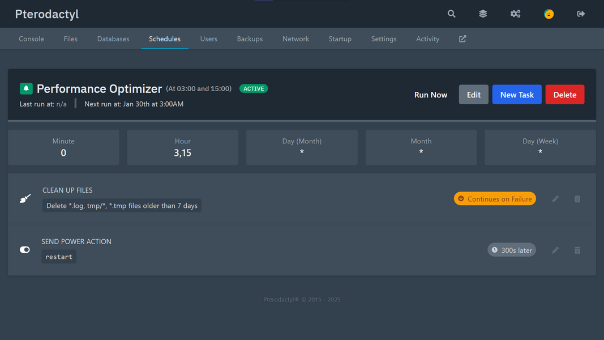Click the CLEAN UP FILES task label
The width and height of the screenshot is (604, 340).
pos(67,190)
